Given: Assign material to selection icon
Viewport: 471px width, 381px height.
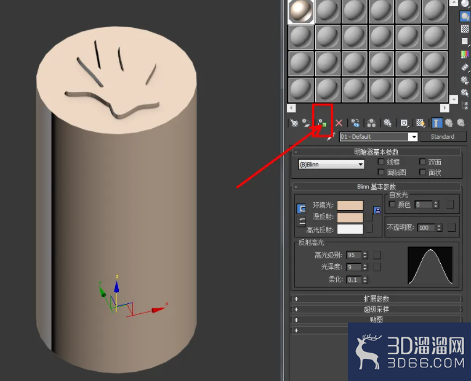Looking at the screenshot, I should pos(322,123).
